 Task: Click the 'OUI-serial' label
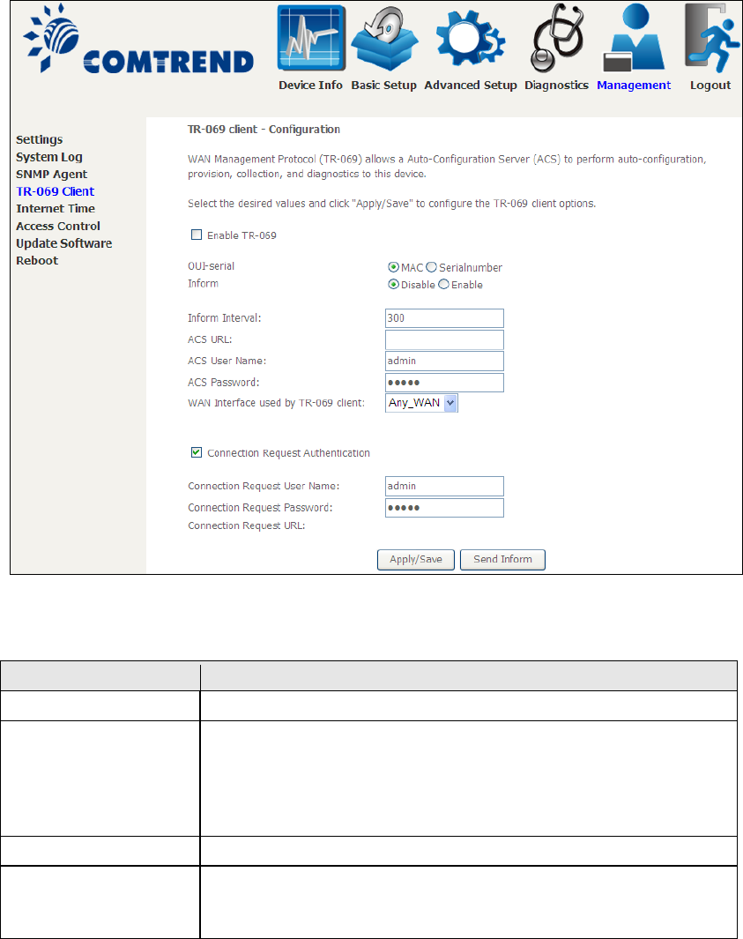click(212, 266)
